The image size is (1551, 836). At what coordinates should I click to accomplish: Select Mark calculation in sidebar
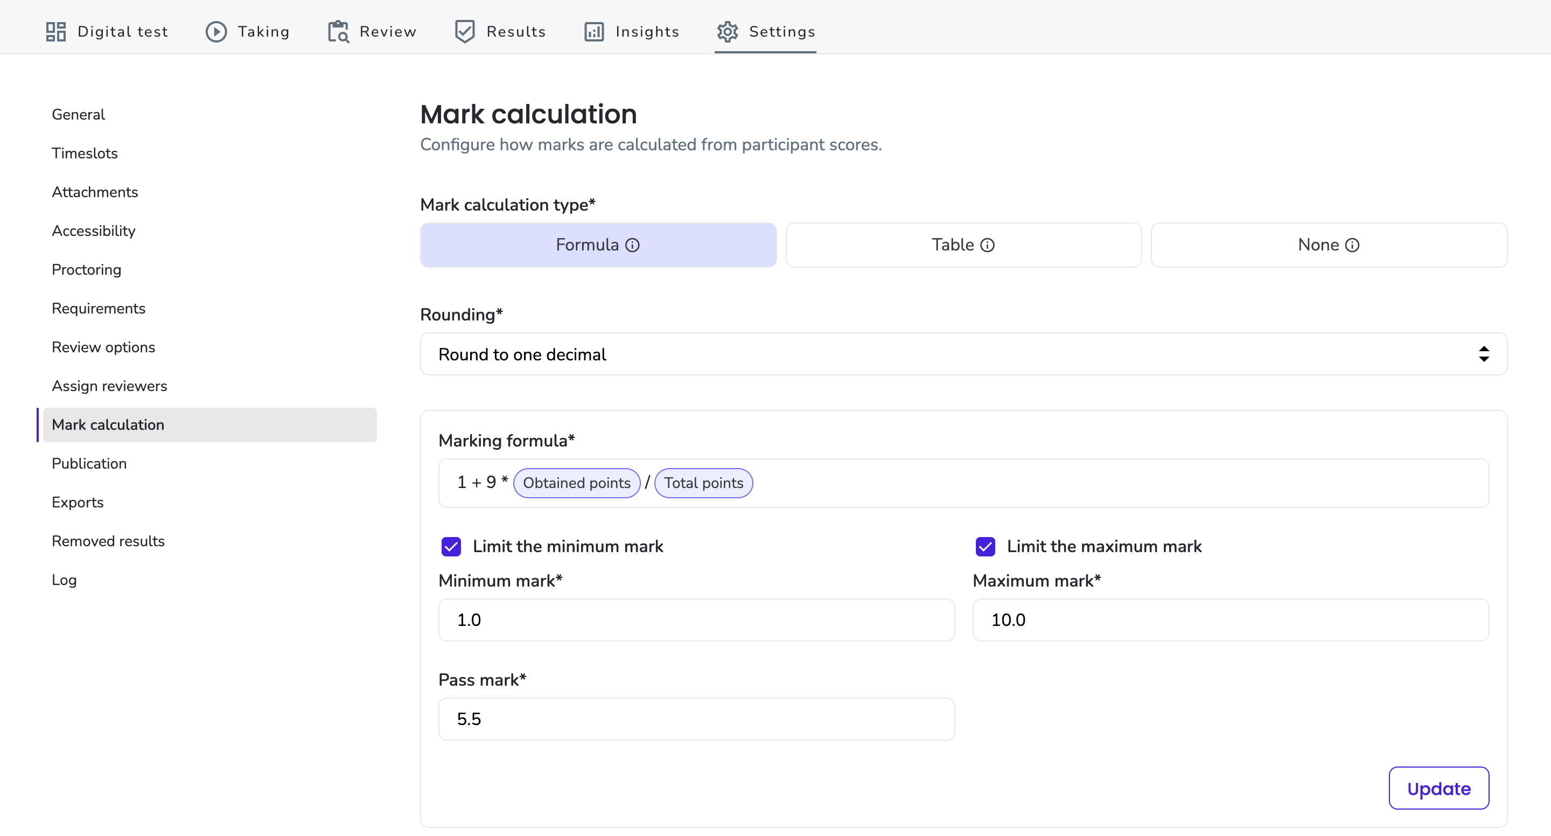(209, 424)
